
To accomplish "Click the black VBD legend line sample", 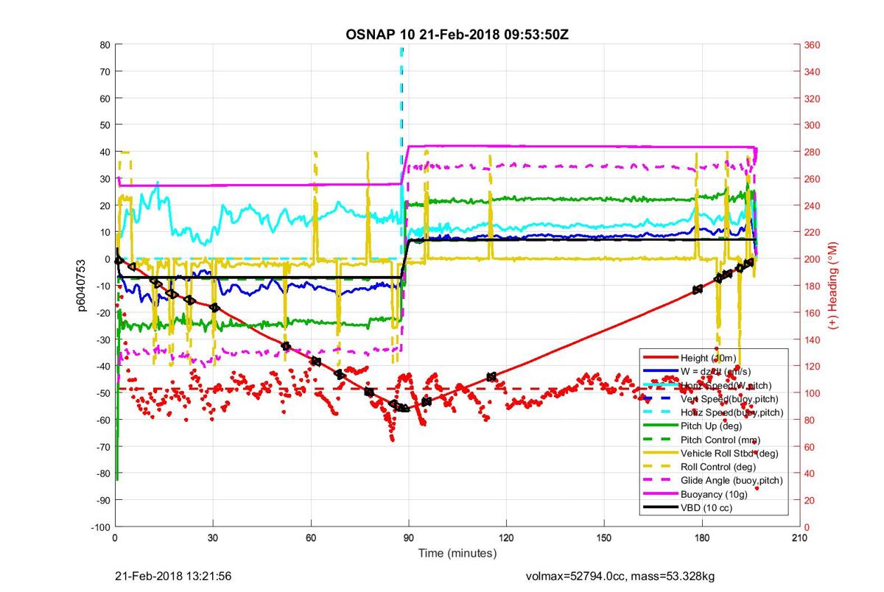I will tap(661, 507).
